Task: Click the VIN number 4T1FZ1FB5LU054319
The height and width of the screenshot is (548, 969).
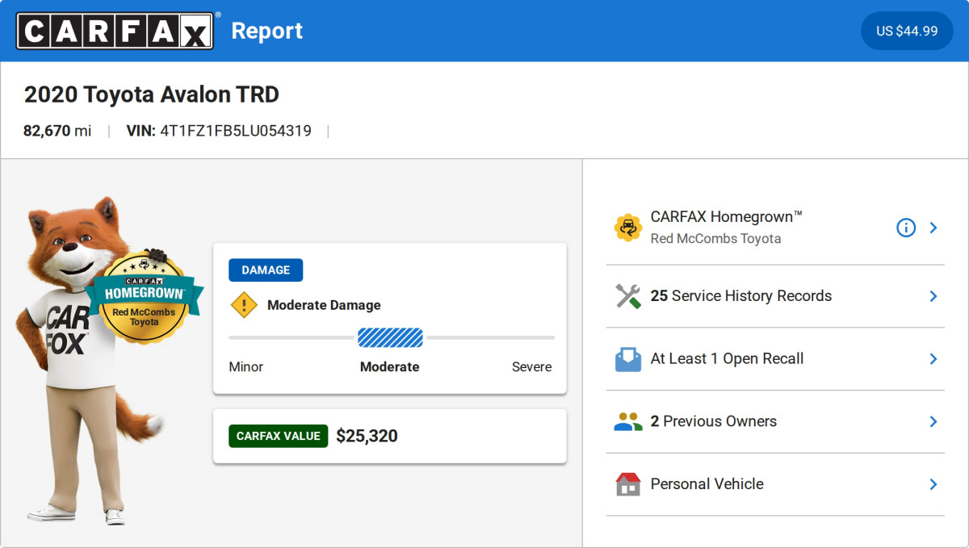Action: 235,131
